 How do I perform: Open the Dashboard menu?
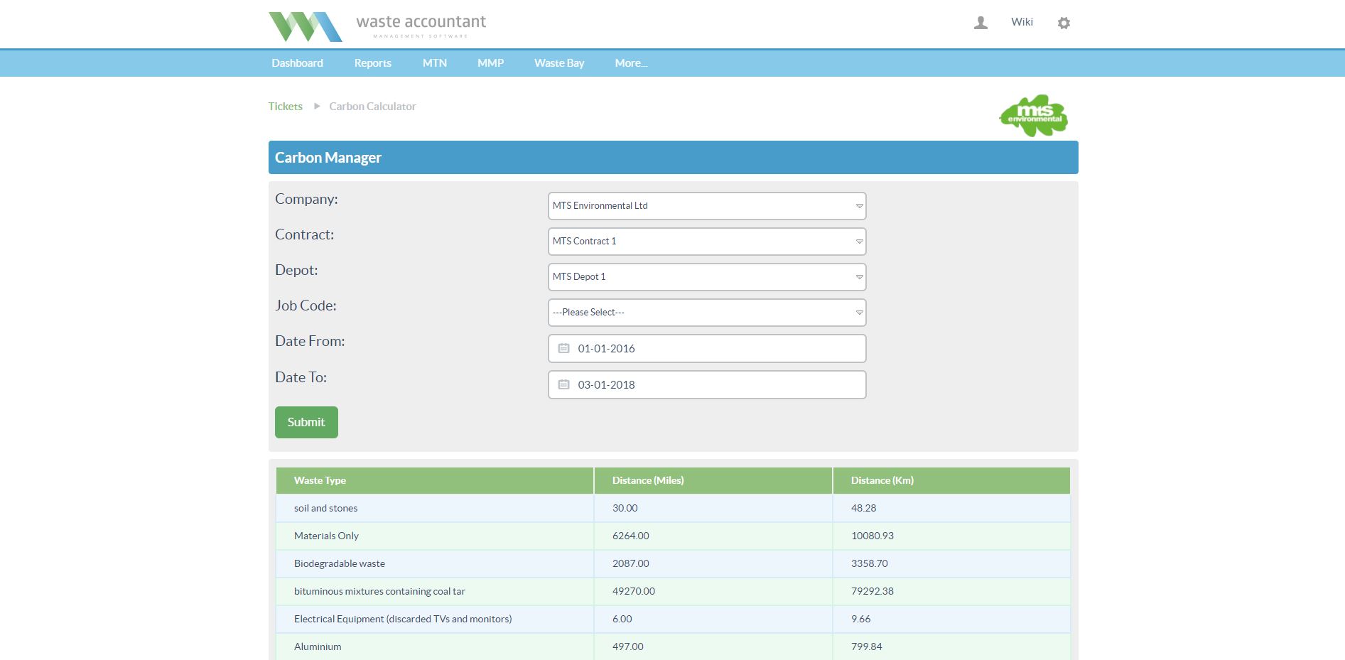[x=297, y=63]
